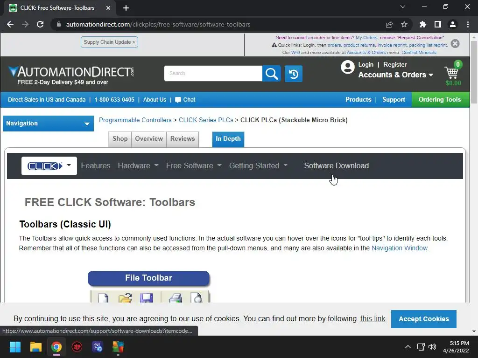Click the tab search chevron in title bar
The height and width of the screenshot is (358, 478).
[403, 7]
